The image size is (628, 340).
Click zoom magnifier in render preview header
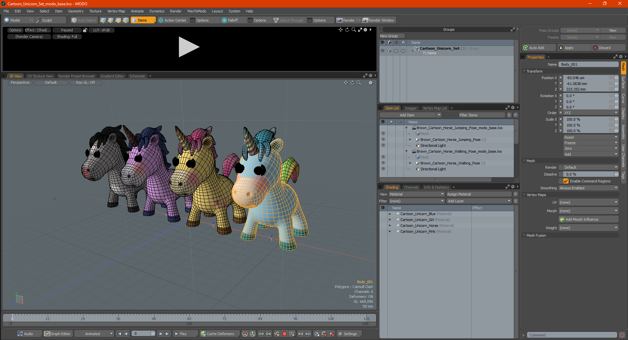[x=354, y=30]
